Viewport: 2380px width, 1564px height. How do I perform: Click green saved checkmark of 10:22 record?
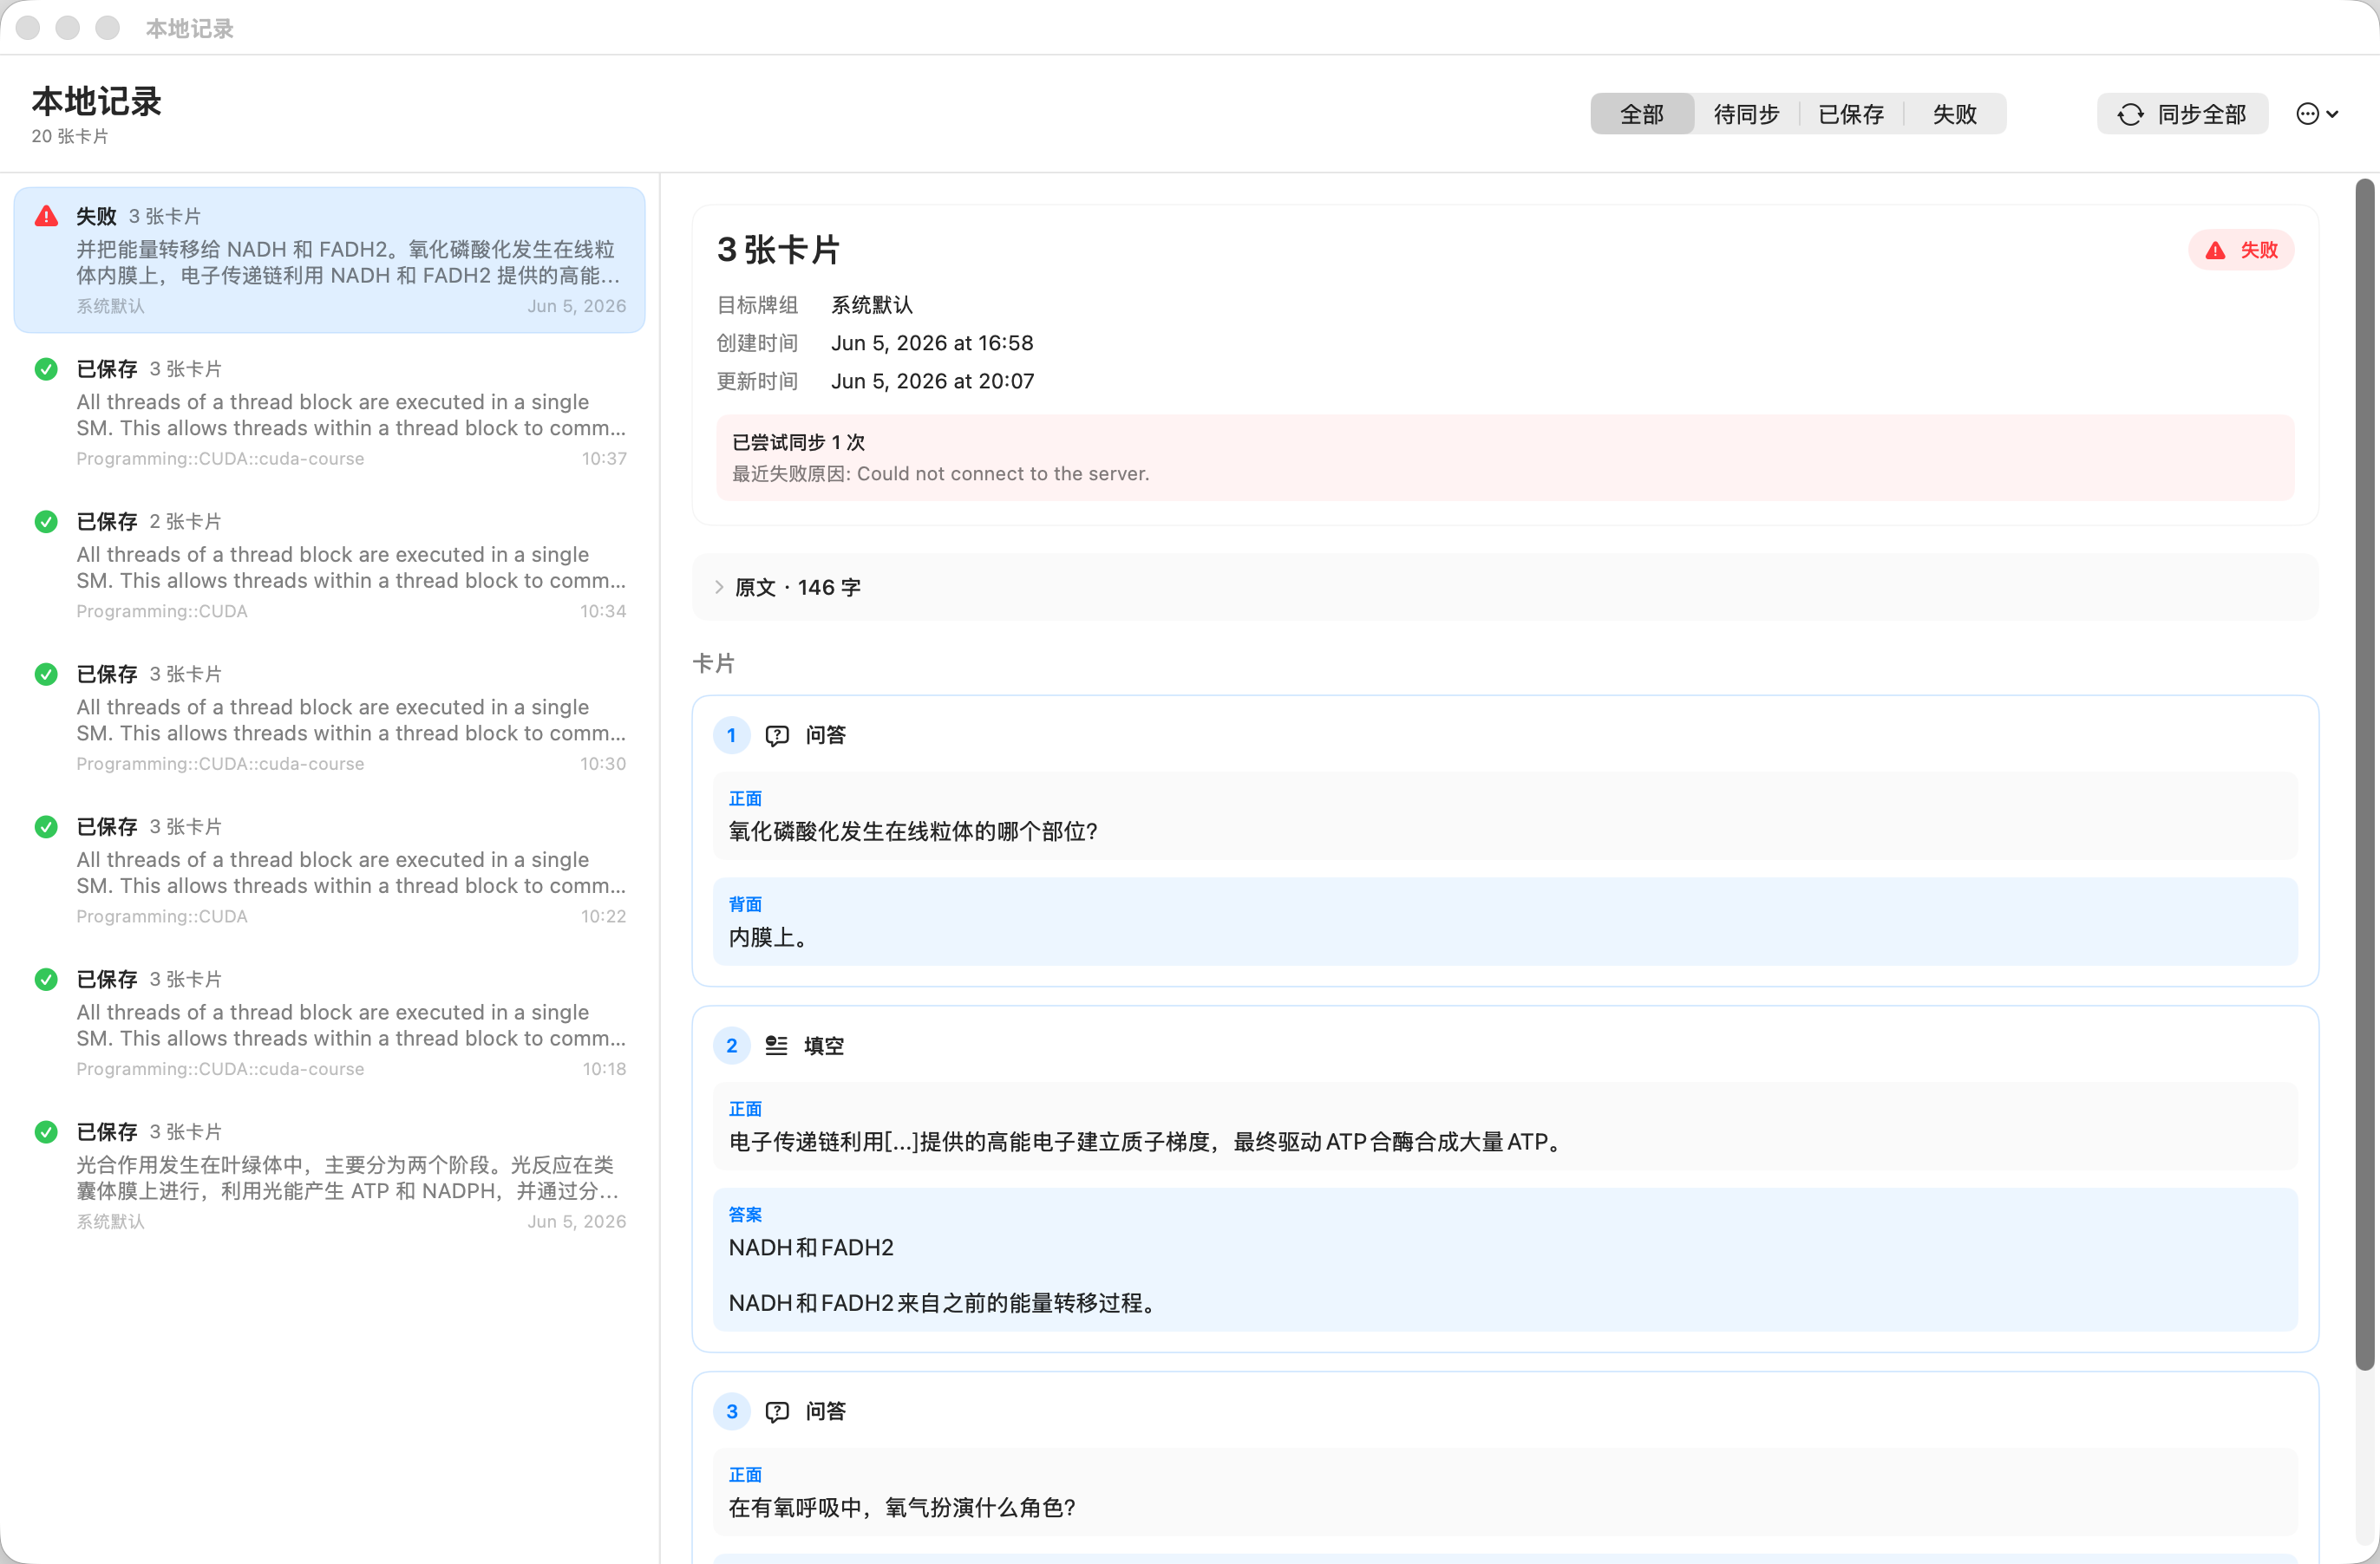point(46,826)
